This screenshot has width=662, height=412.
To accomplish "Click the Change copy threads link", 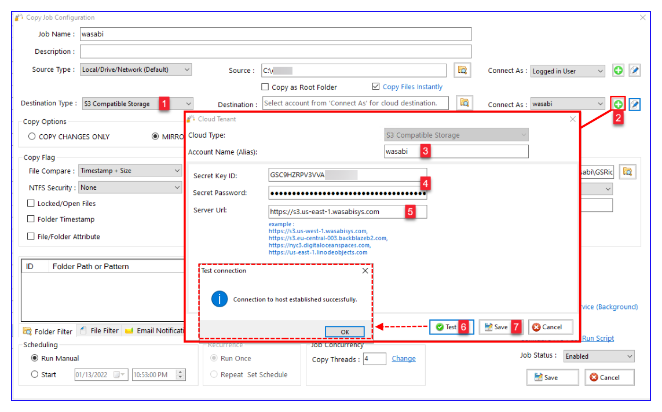I will [x=404, y=358].
